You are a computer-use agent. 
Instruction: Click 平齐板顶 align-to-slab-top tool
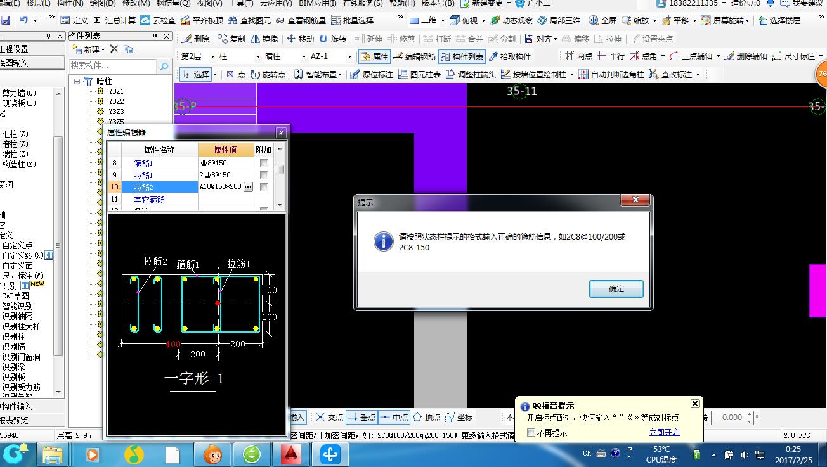coord(202,20)
